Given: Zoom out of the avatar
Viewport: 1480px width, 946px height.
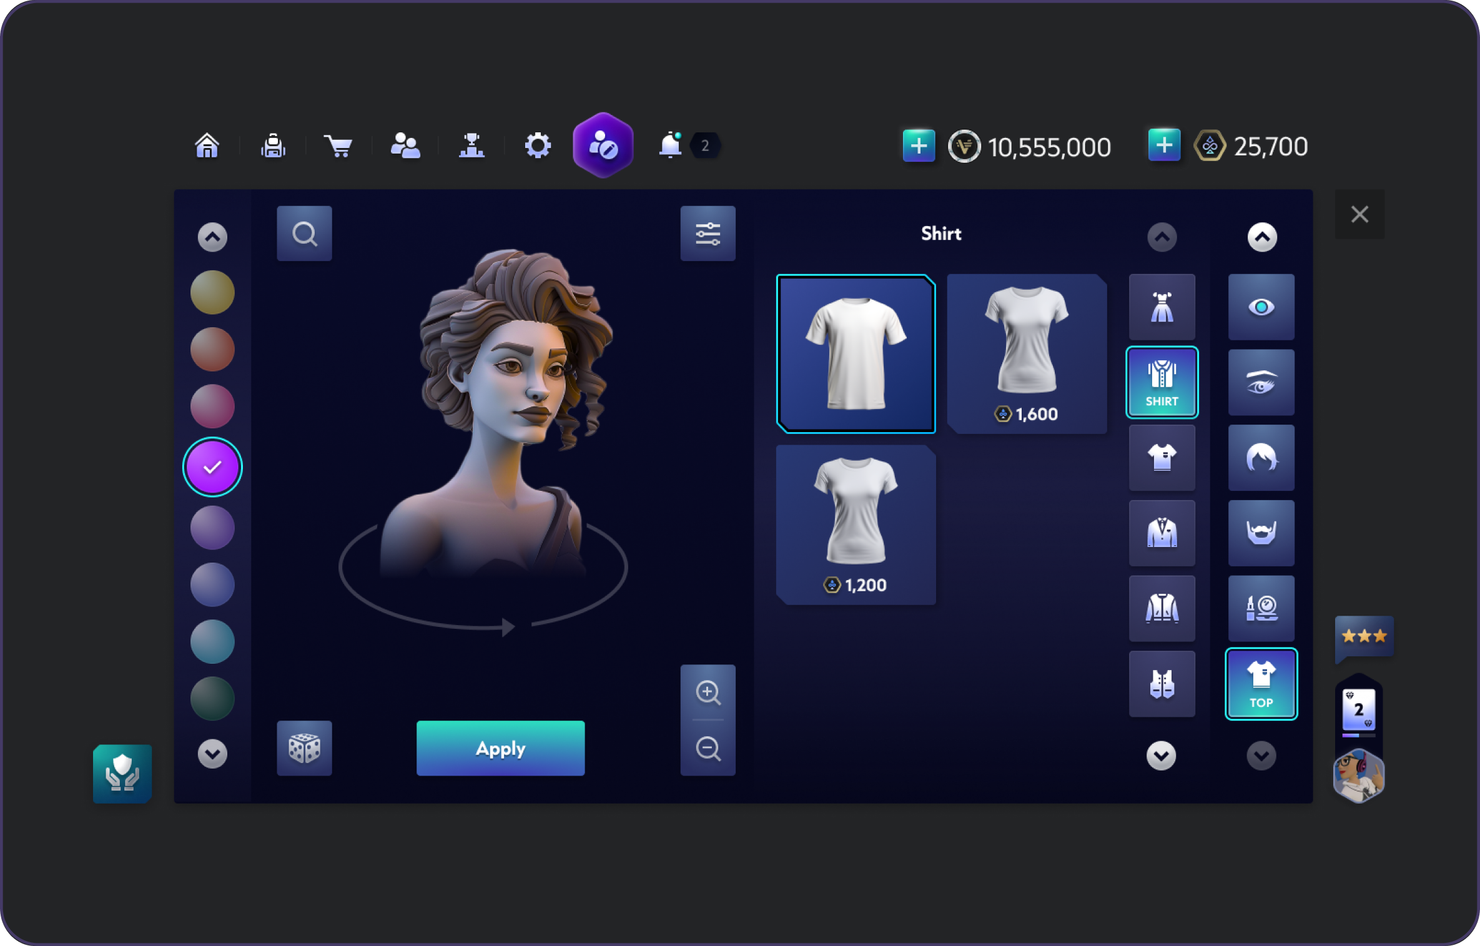Looking at the screenshot, I should pos(708,748).
